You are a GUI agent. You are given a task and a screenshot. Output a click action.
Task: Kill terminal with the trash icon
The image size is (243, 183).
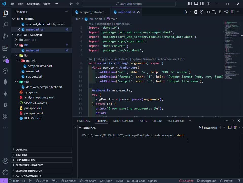[235, 127]
